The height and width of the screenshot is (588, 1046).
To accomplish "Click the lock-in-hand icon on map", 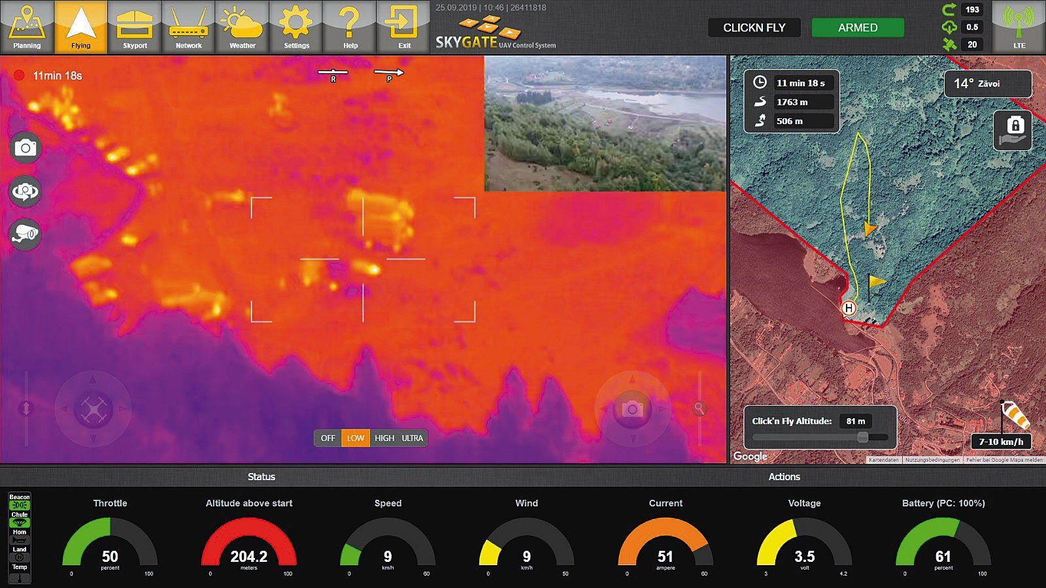I will 1012,130.
